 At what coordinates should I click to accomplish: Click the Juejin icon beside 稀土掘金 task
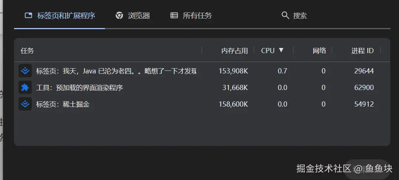coord(25,104)
